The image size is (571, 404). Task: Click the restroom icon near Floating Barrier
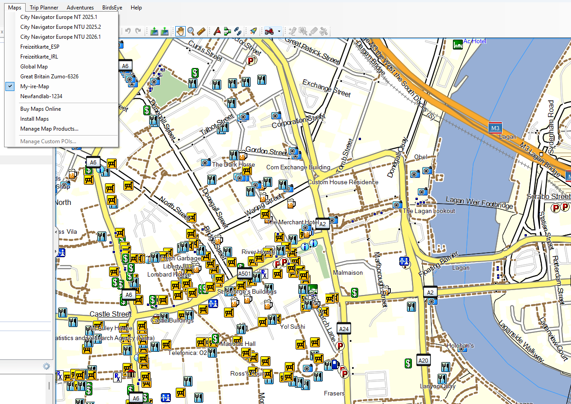tap(404, 261)
